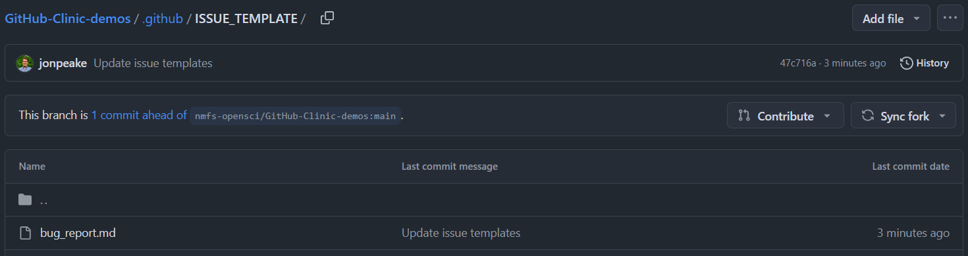The width and height of the screenshot is (968, 256).
Task: Click jonpeake's avatar image
Action: point(24,63)
